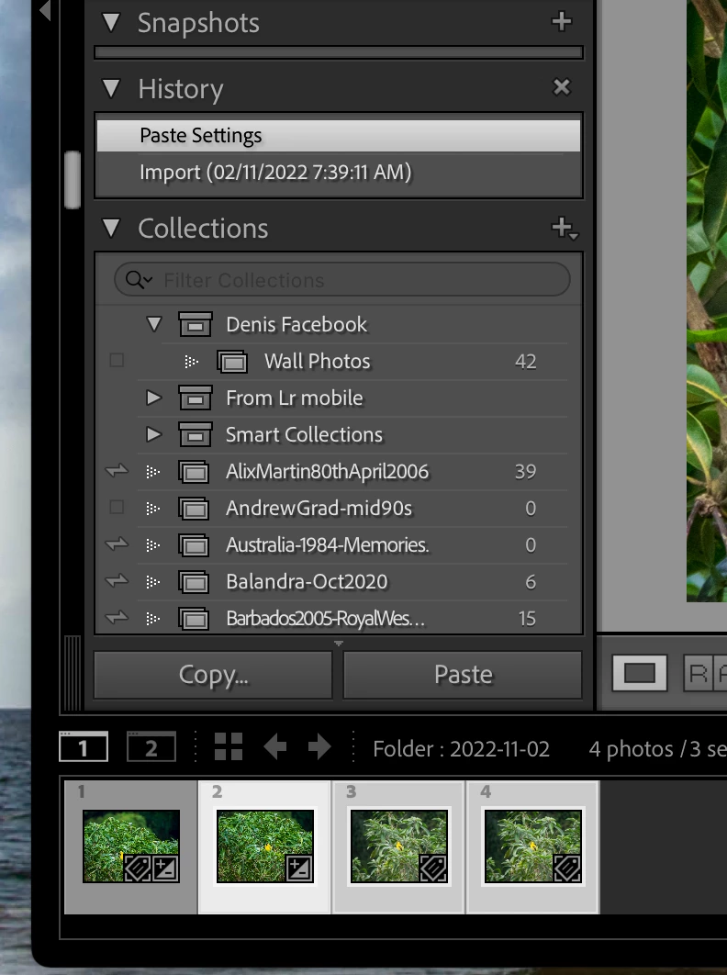Click keyword badge on thumbnail 4
Screen dimensions: 727x975
pos(567,869)
